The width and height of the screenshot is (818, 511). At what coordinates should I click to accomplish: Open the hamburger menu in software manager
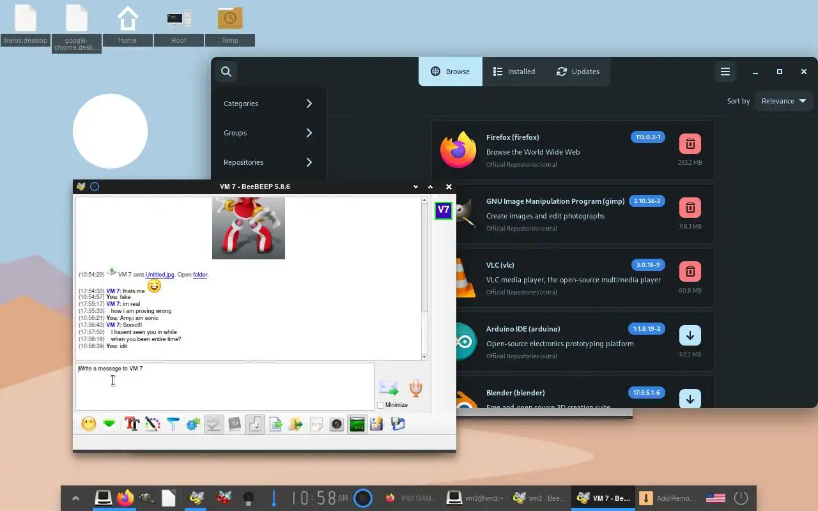(725, 72)
